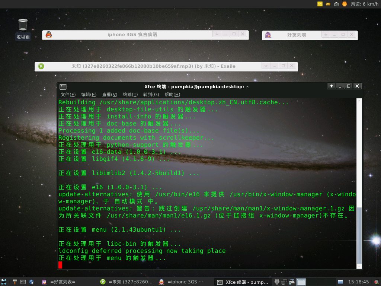Click the '正在设置 menu (2.1.43ubuntu1)' line
The width and height of the screenshot is (381, 286).
coord(119,230)
